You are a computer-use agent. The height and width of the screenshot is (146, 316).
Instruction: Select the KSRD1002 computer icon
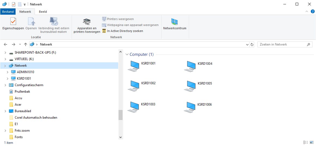coord(133,85)
